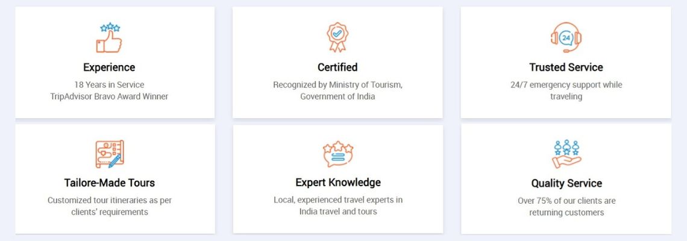The image size is (687, 241).
Task: Select the Experience heading
Action: (109, 67)
